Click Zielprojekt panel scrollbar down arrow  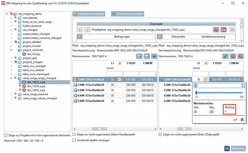pyautogui.click(x=241, y=40)
